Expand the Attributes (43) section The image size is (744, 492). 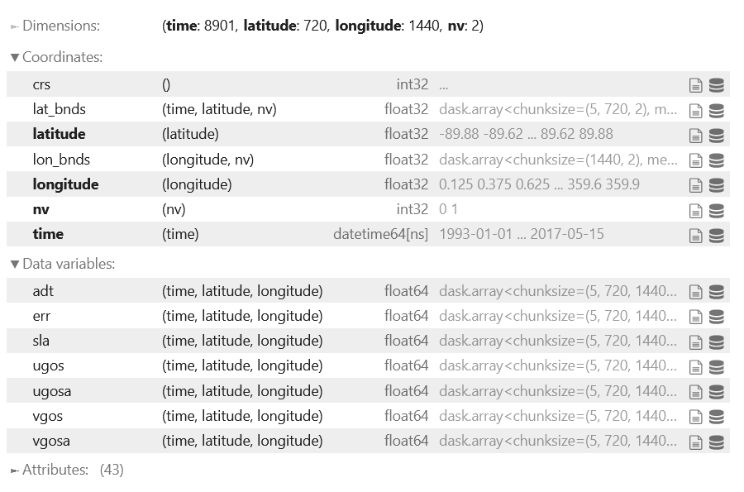click(55, 470)
